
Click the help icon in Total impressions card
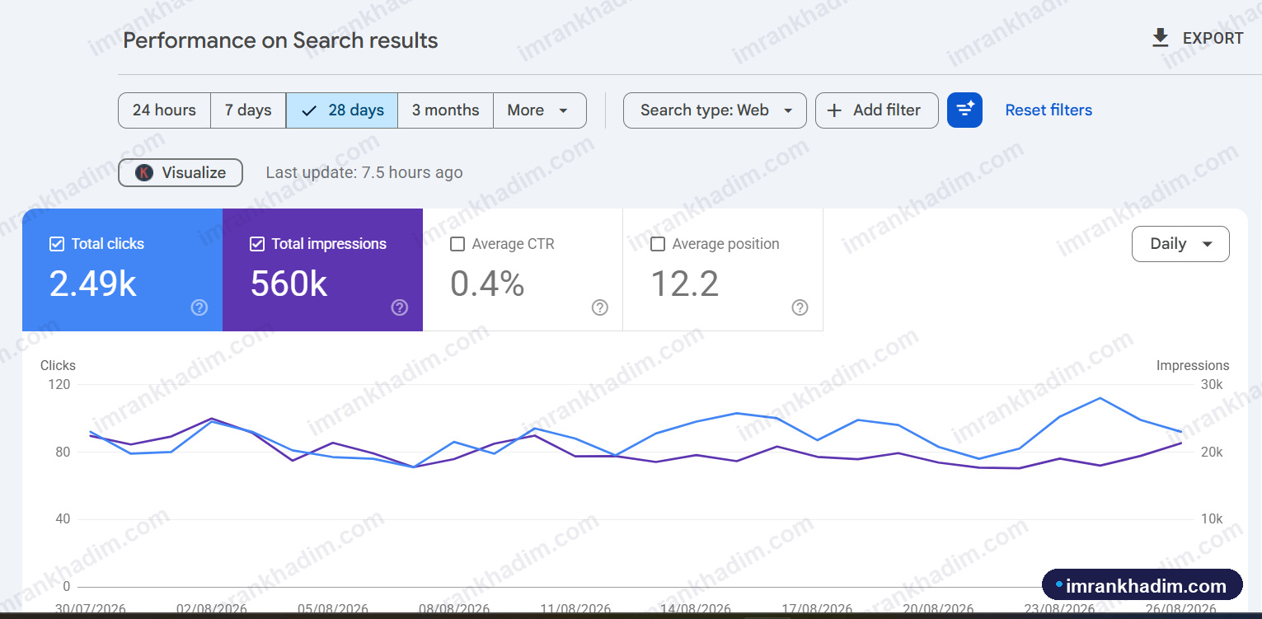400,307
